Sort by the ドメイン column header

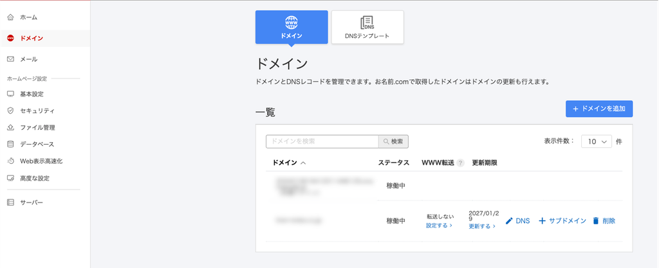pos(289,163)
